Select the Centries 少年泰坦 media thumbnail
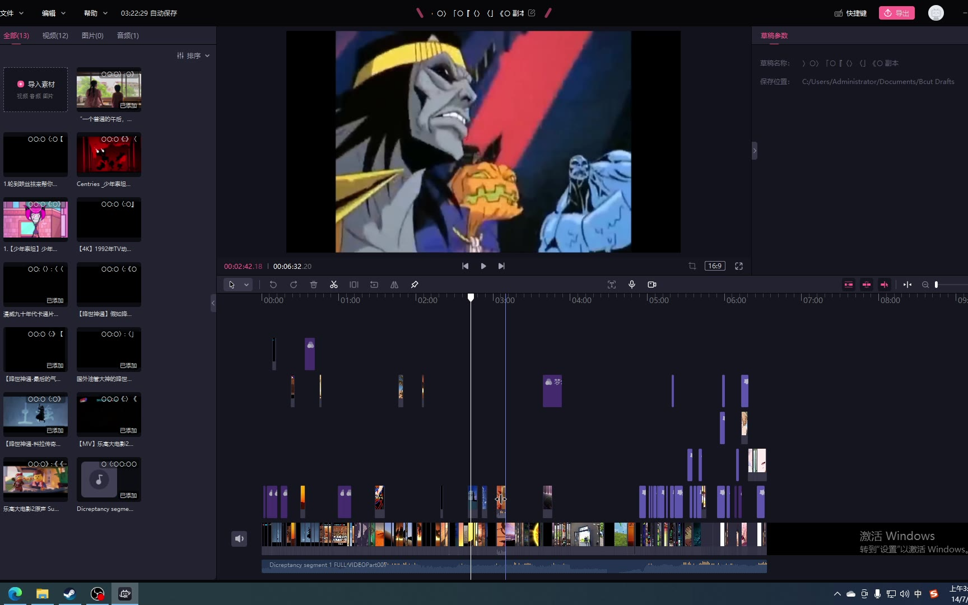968x605 pixels. 109,155
